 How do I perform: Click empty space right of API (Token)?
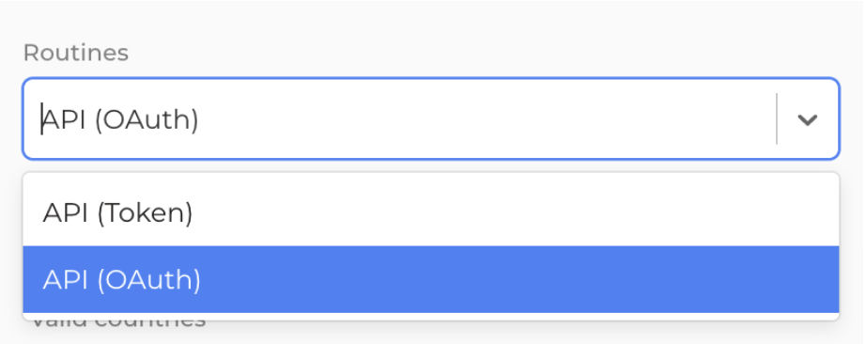click(514, 213)
